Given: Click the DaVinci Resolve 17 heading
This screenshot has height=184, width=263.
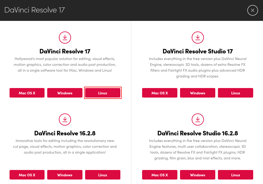Looking at the screenshot, I should point(65,51).
